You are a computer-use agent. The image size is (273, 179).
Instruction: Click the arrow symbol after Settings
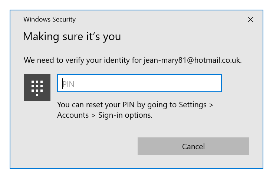[211, 105]
